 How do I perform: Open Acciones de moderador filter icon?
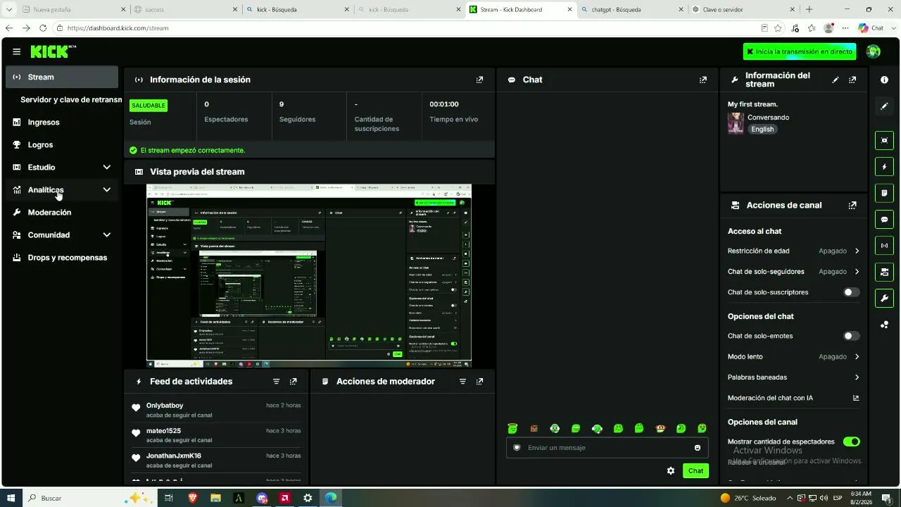(462, 381)
